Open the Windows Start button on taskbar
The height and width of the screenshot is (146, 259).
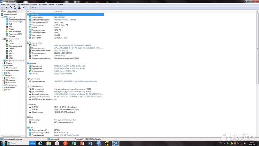click(x=4, y=143)
